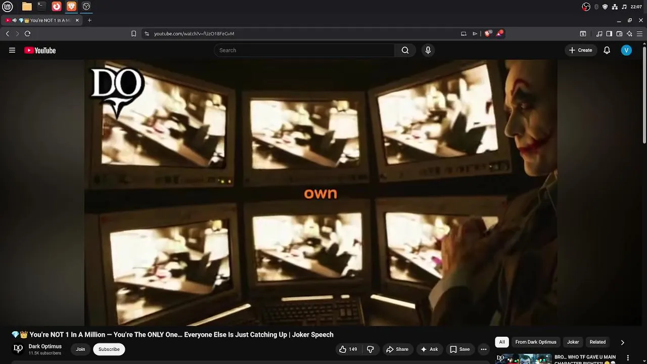Go to the YouTube home logo
This screenshot has height=364, width=647.
pos(40,50)
